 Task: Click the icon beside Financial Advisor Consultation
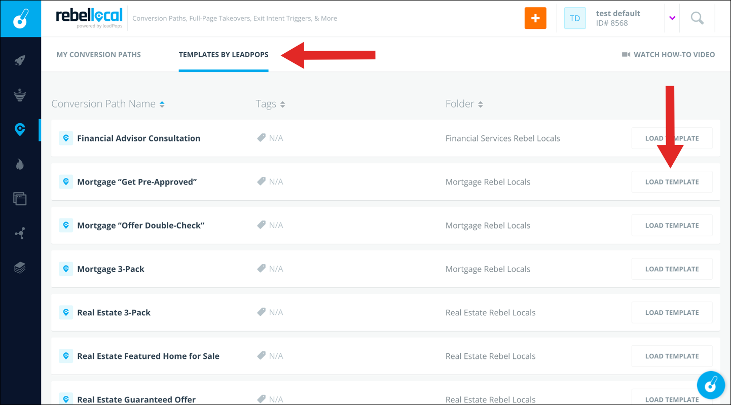click(66, 138)
